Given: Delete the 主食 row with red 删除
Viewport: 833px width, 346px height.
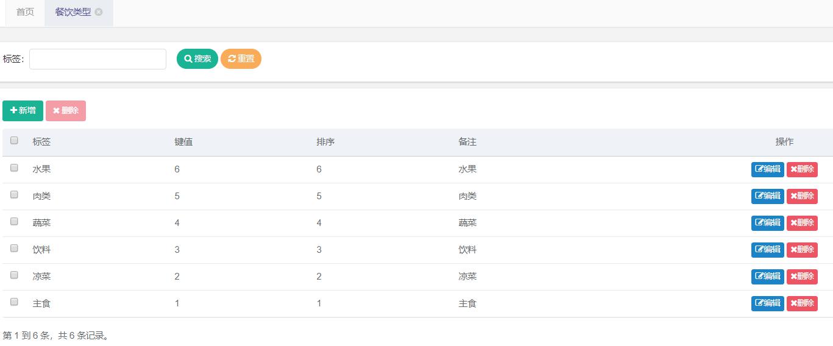Looking at the screenshot, I should coord(802,303).
